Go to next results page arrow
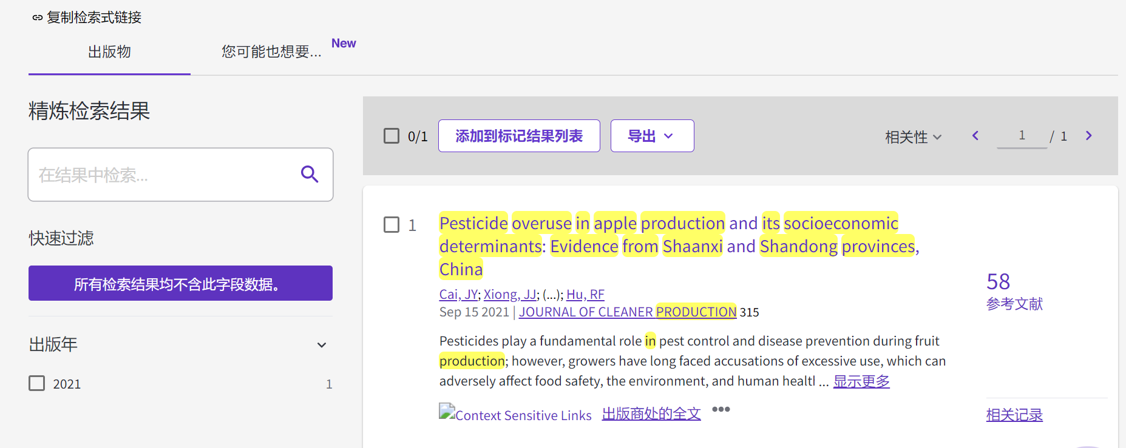 tap(1088, 136)
